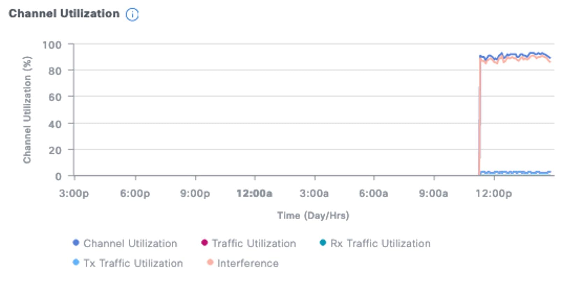Show or hide Tx Traffic Utilization label
Image resolution: width=562 pixels, height=287 pixels.
click(x=133, y=263)
